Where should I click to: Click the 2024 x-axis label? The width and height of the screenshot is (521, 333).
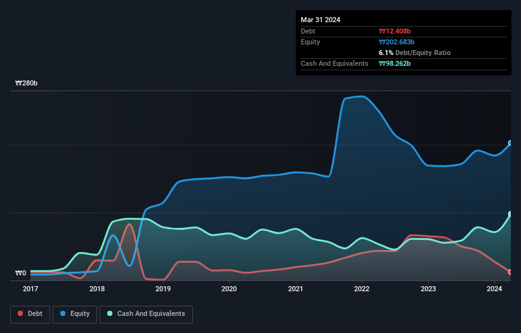click(494, 289)
